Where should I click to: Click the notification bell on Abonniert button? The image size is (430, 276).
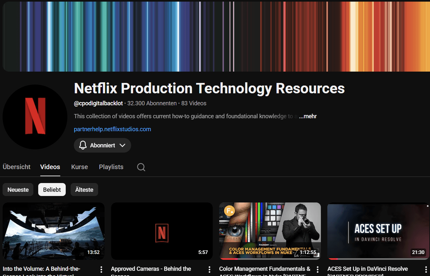(x=83, y=145)
